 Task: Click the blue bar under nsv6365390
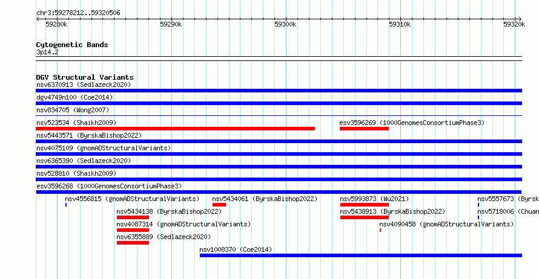pos(279,167)
